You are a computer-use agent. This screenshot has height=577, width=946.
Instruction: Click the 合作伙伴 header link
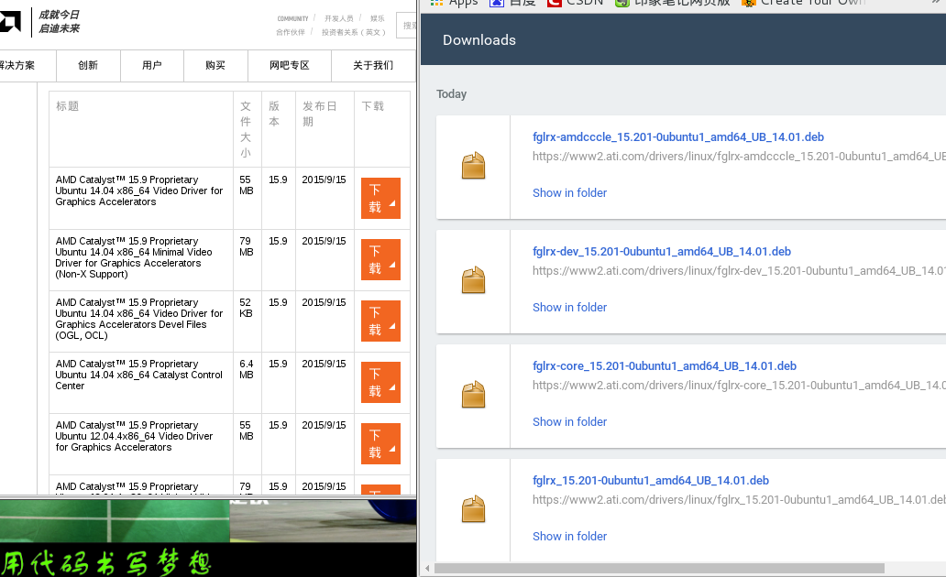[291, 33]
